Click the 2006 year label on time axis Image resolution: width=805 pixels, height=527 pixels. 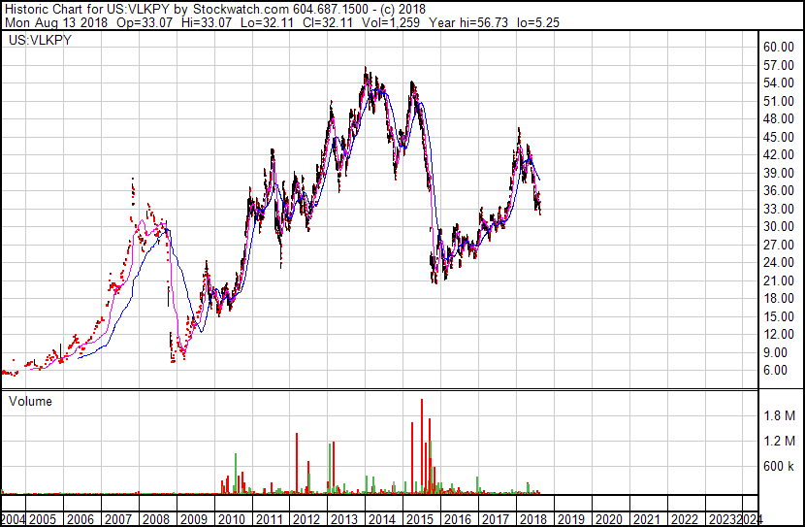80,519
